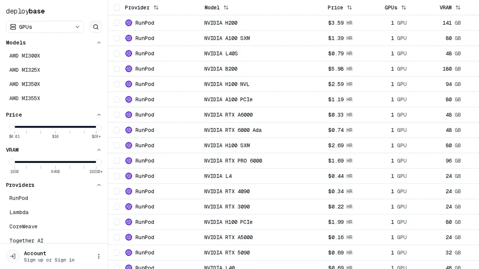The image size is (479, 269).
Task: Click the sign-in arrow icon next to Account
Action: (x=12, y=256)
